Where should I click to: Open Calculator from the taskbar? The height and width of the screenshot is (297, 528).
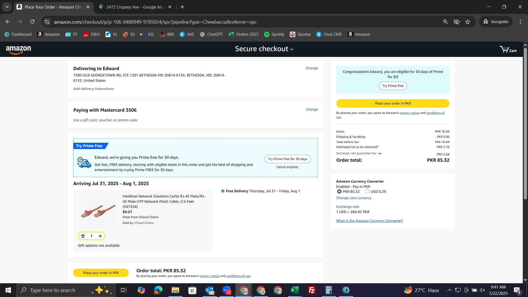(x=329, y=290)
